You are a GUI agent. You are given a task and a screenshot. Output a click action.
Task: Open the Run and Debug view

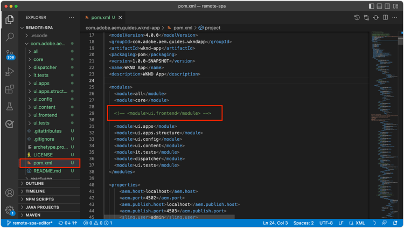coord(10,72)
